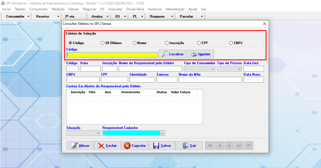Open the Dívida Ativa menu
The height and width of the screenshot is (168, 321).
click(x=135, y=9)
